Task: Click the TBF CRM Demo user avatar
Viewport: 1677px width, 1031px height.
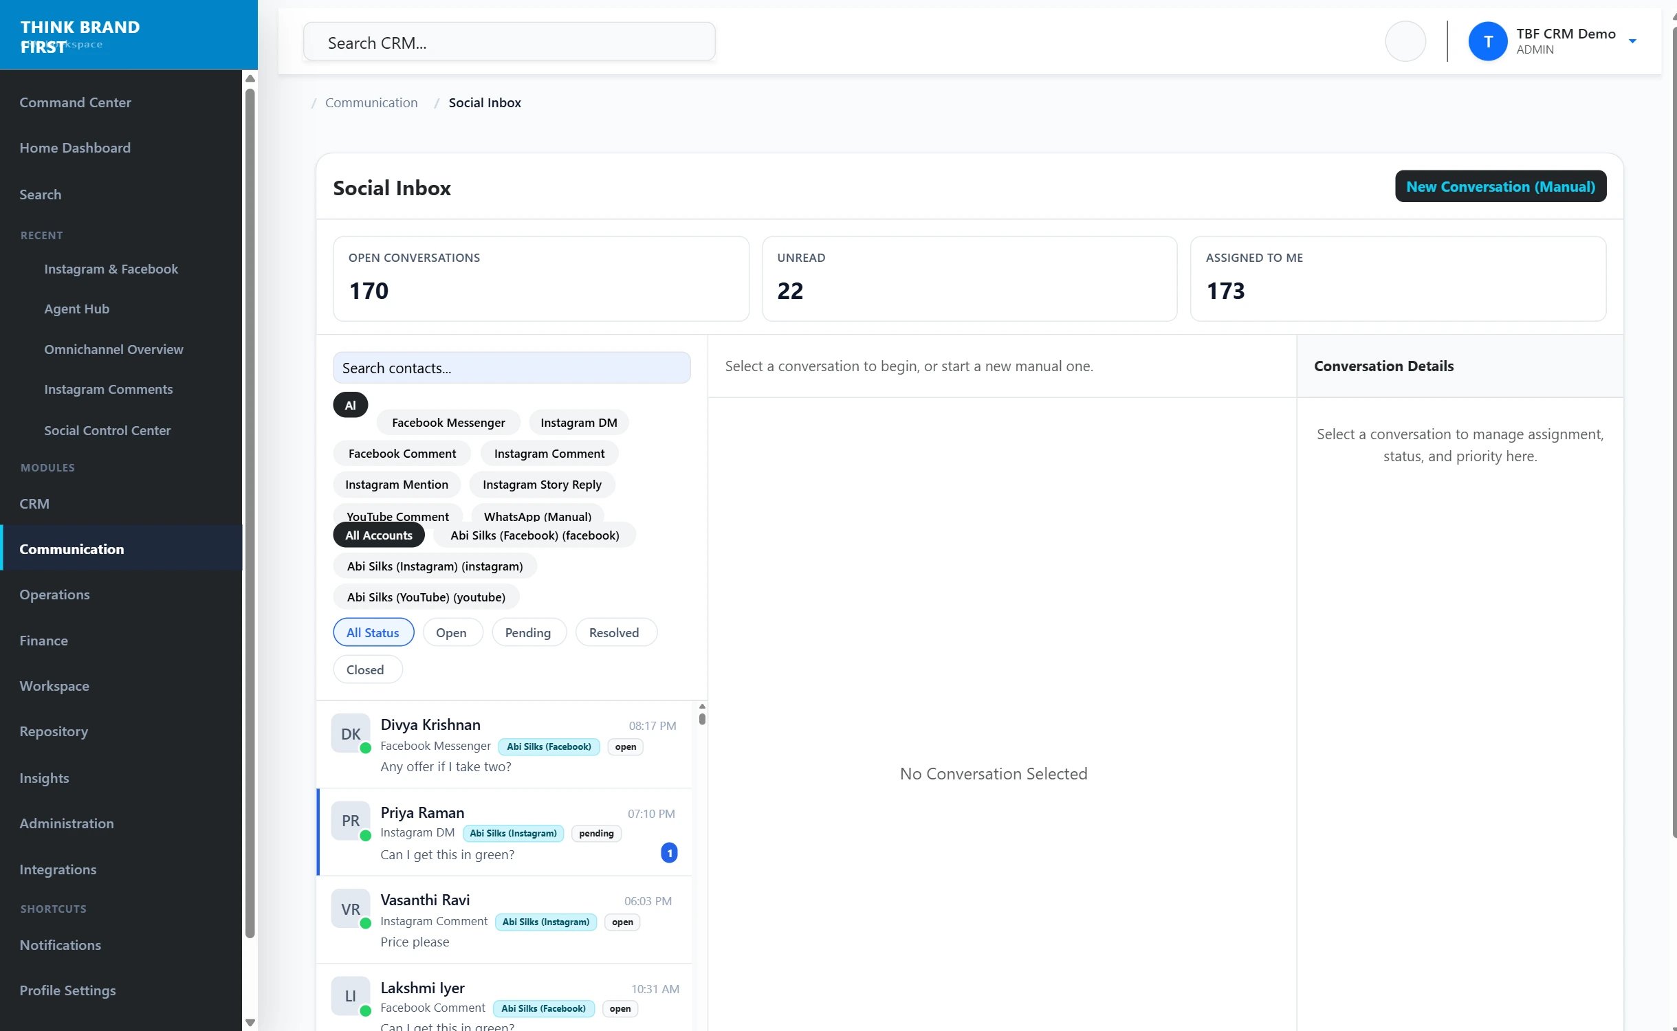Action: coord(1487,42)
